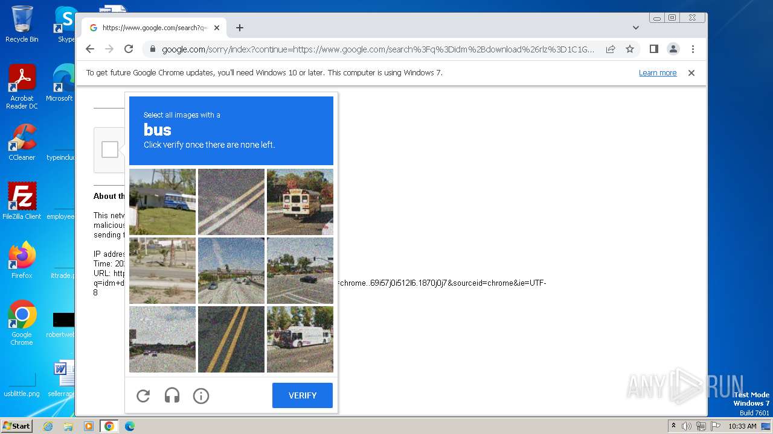Image resolution: width=773 pixels, height=434 pixels.
Task: Open Firefox desktop icon
Action: pyautogui.click(x=22, y=260)
